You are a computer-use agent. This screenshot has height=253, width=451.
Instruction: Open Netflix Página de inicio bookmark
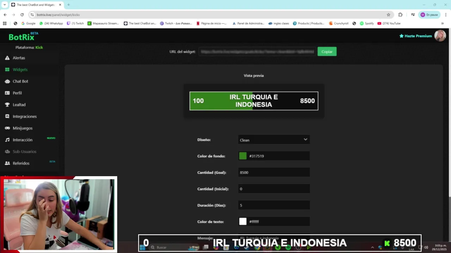(x=212, y=24)
